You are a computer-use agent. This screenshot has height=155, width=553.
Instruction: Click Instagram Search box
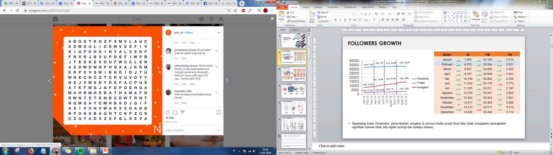pos(139,19)
